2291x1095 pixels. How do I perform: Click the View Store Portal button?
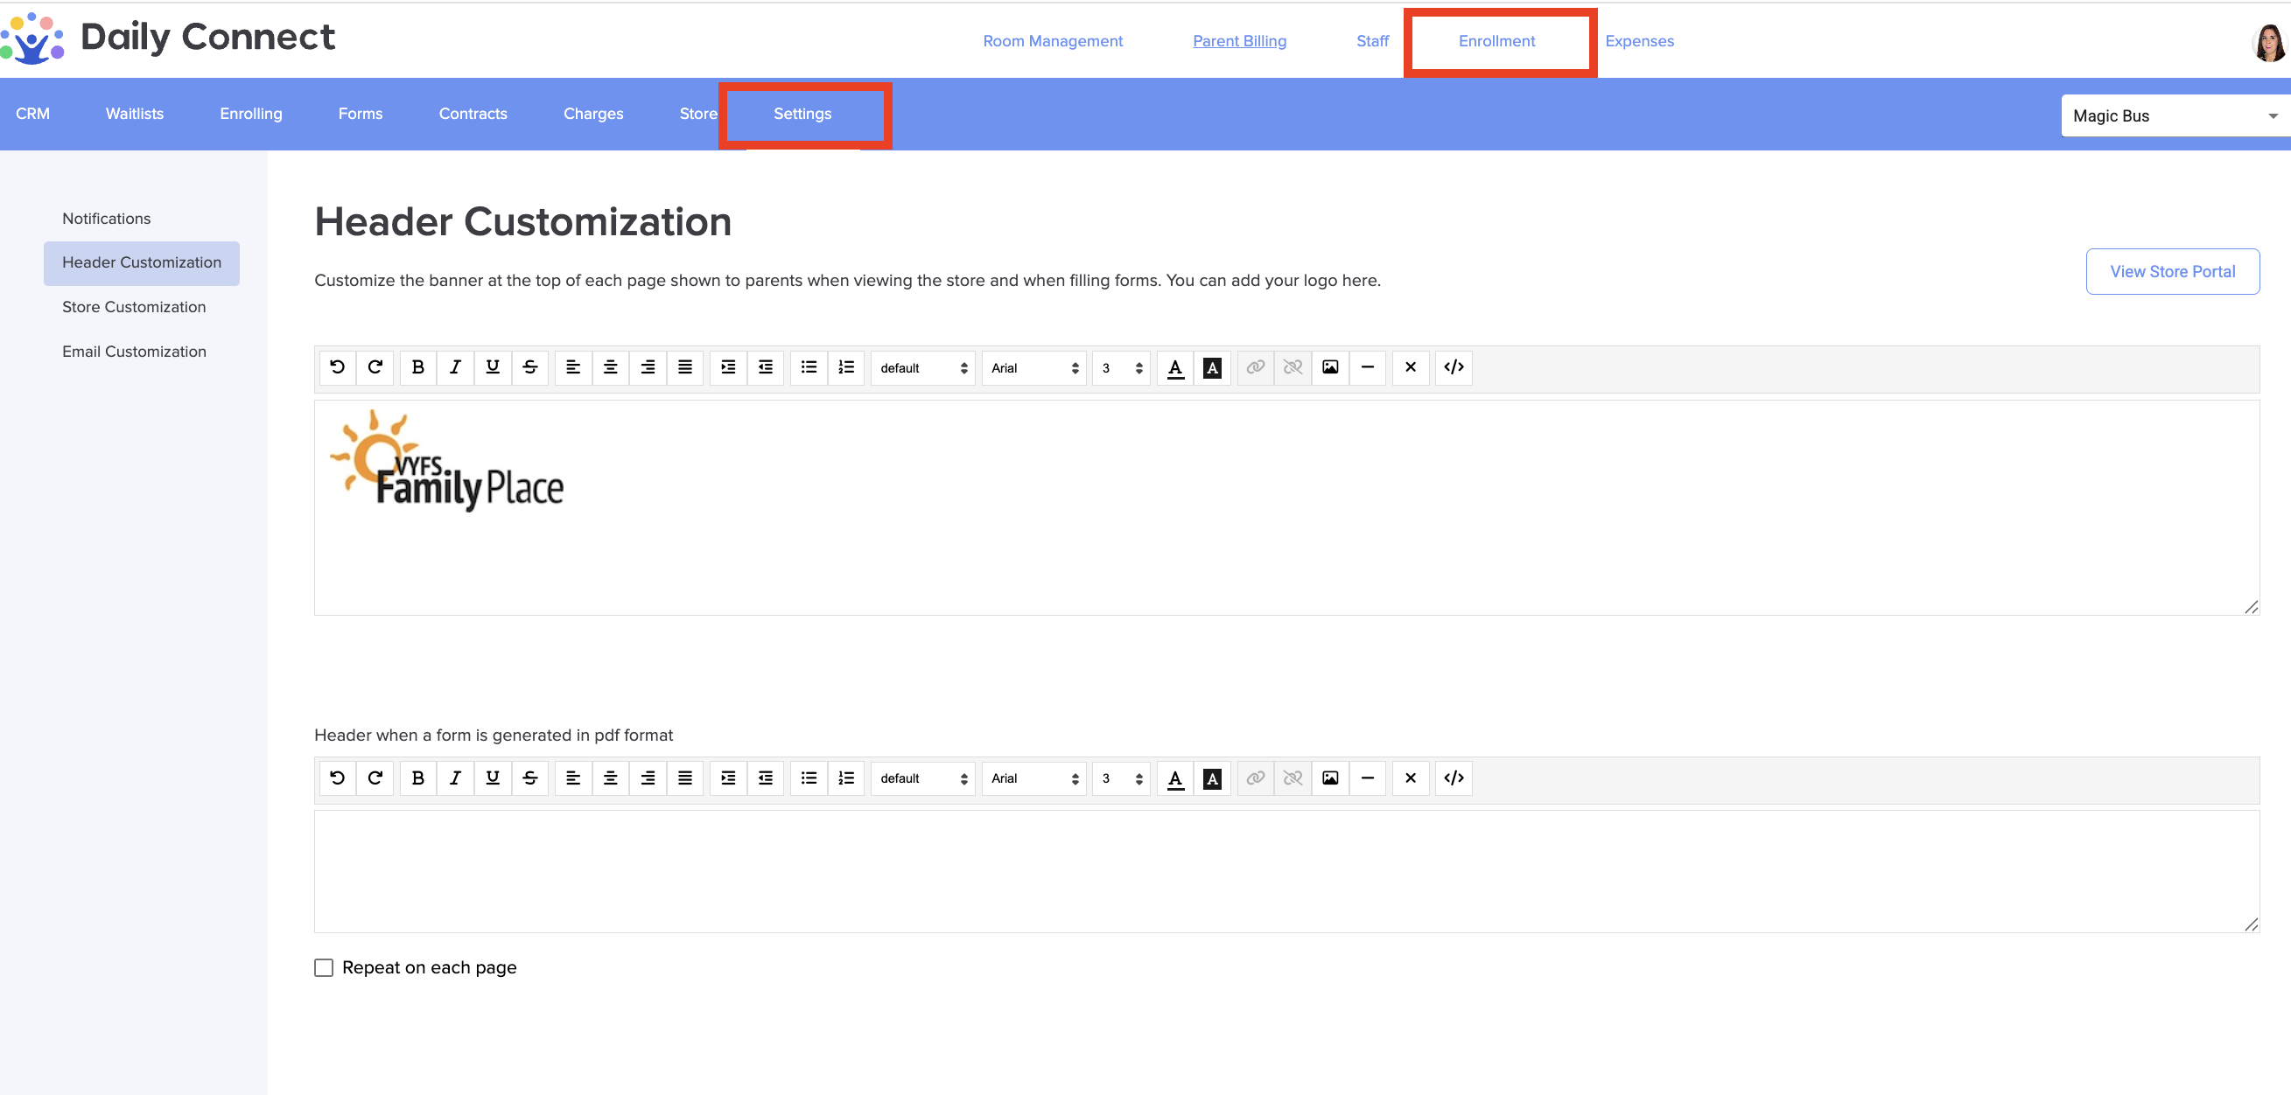point(2171,271)
